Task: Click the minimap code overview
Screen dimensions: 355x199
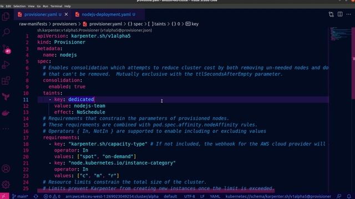Action: click(339, 34)
